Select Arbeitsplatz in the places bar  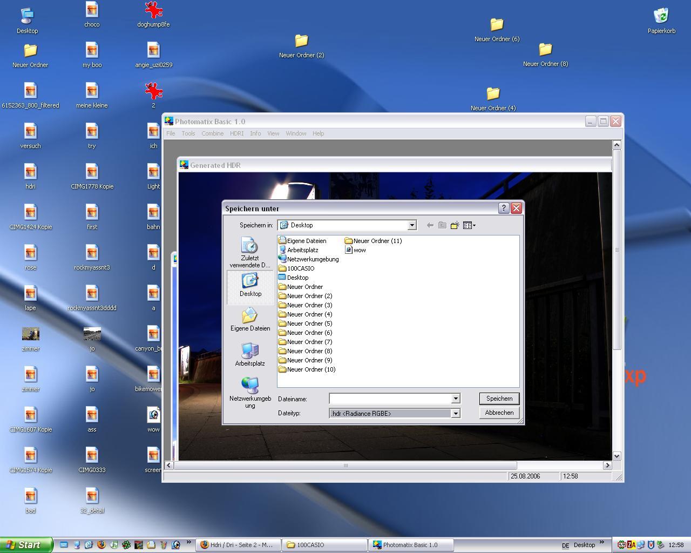tap(250, 354)
